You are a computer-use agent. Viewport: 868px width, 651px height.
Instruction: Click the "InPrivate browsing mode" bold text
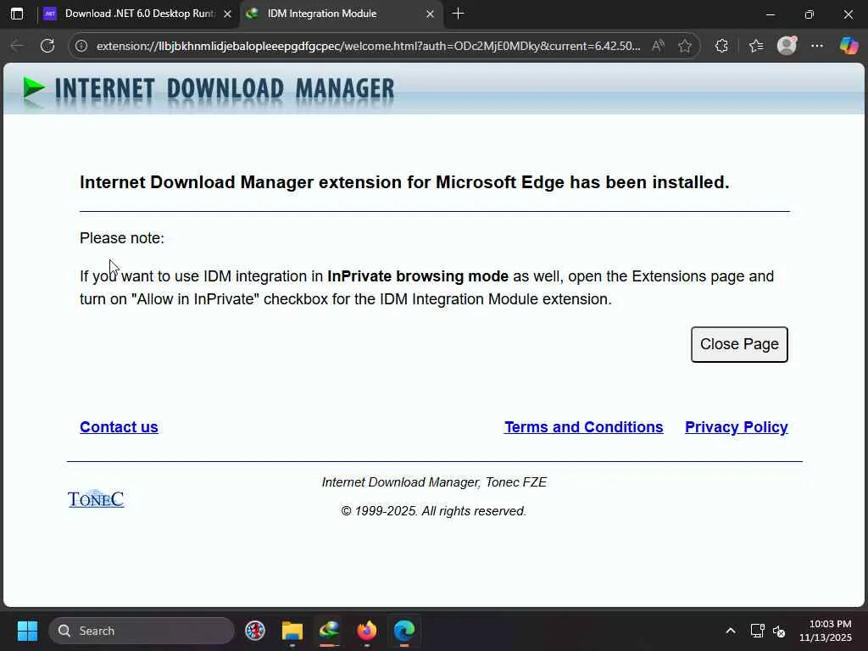tap(418, 276)
